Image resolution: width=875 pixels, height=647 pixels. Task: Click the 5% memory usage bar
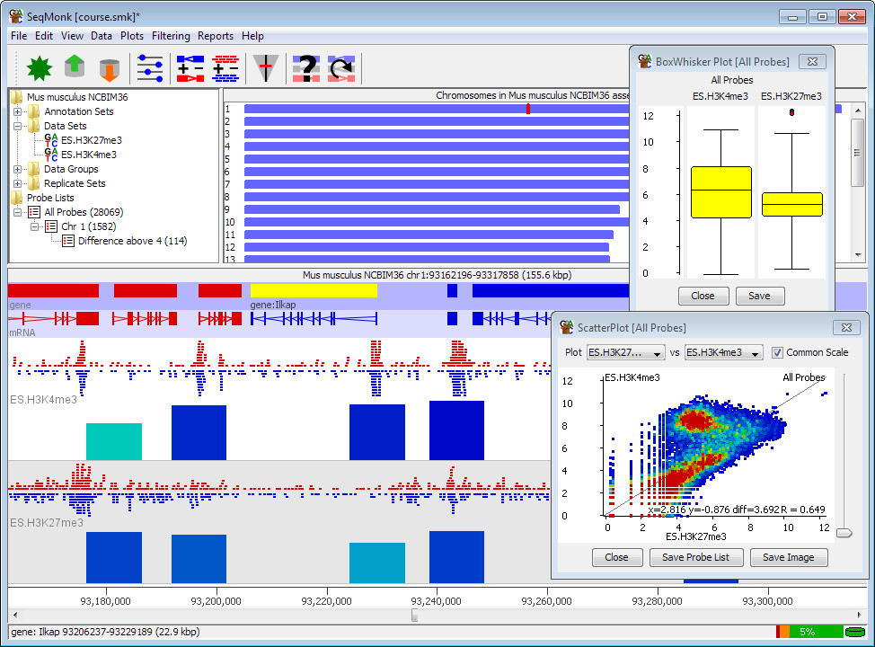coord(809,632)
